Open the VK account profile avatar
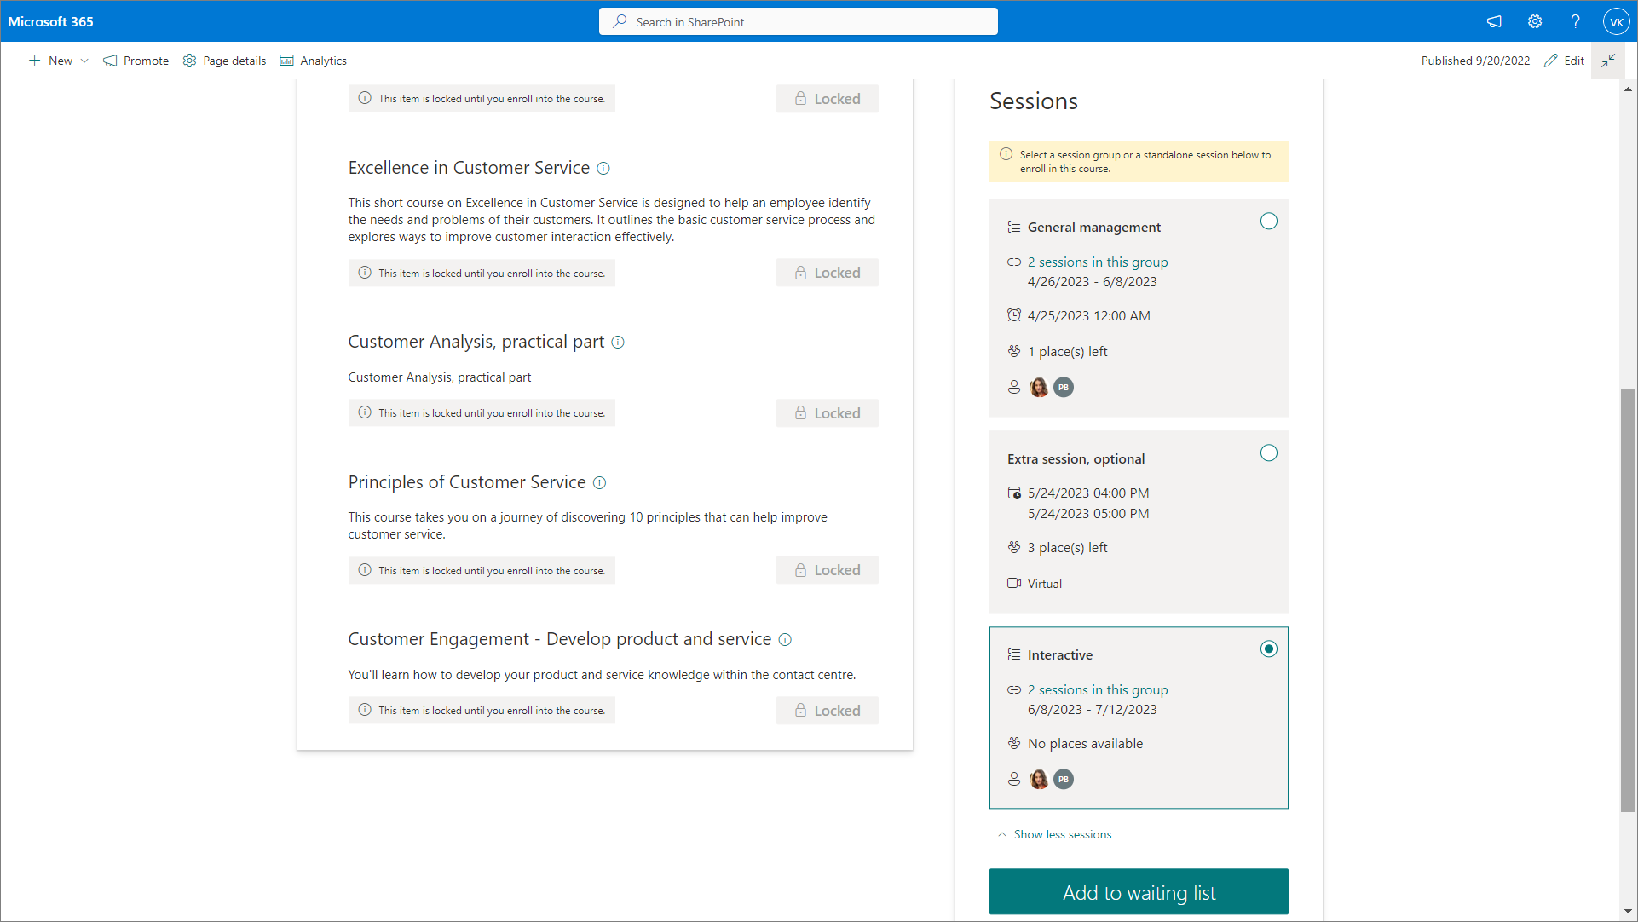 coord(1616,22)
